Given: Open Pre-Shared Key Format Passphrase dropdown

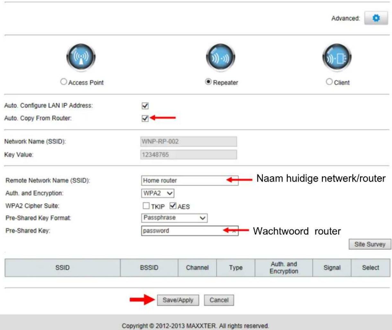Looking at the screenshot, I should click(x=174, y=218).
